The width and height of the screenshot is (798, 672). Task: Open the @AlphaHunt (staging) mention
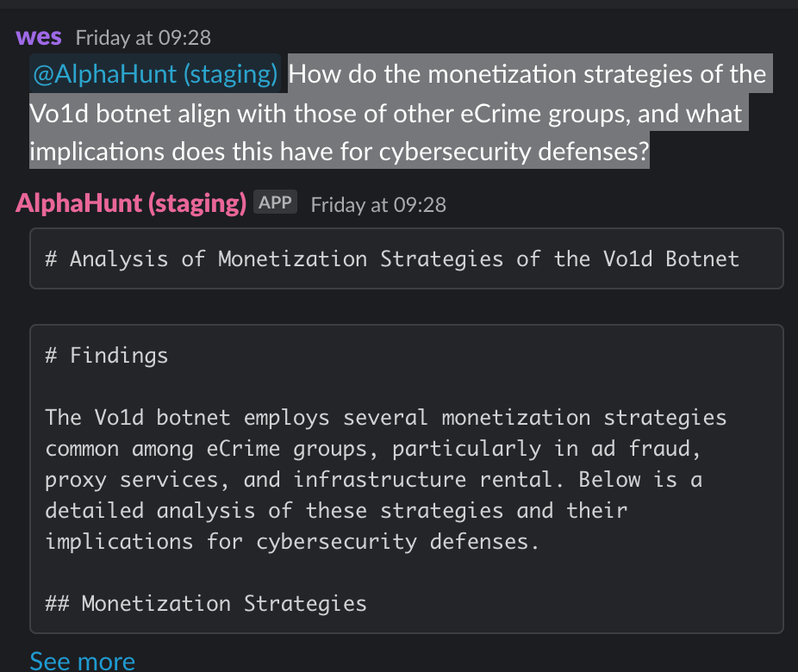(155, 74)
